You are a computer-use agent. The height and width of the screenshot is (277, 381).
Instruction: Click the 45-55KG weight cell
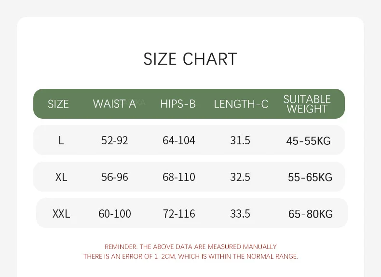point(308,141)
